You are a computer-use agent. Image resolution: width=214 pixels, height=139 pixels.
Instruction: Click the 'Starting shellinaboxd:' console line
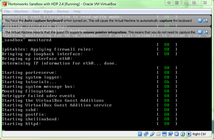[x=31, y=119]
